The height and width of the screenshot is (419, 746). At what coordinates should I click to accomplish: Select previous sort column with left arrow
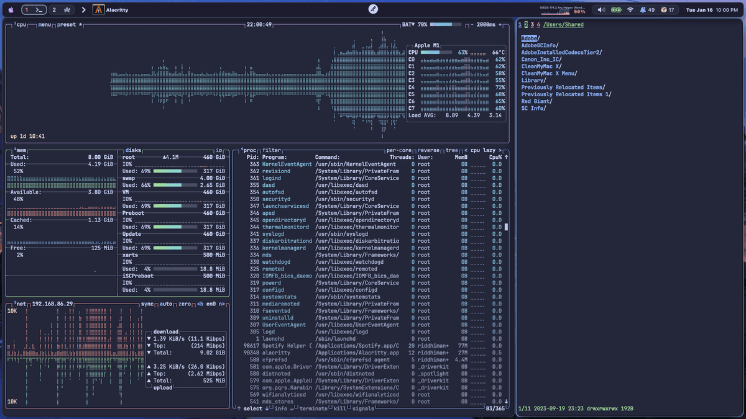click(x=466, y=150)
